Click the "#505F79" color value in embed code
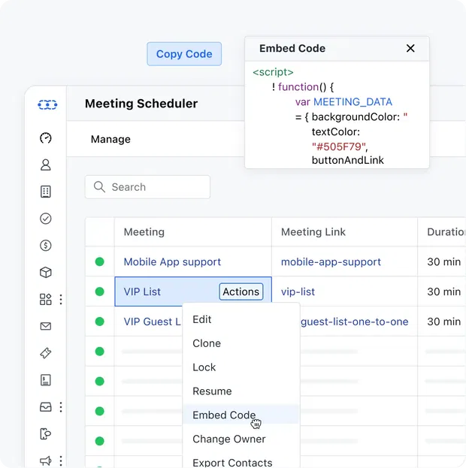The width and height of the screenshot is (466, 468). click(x=339, y=146)
